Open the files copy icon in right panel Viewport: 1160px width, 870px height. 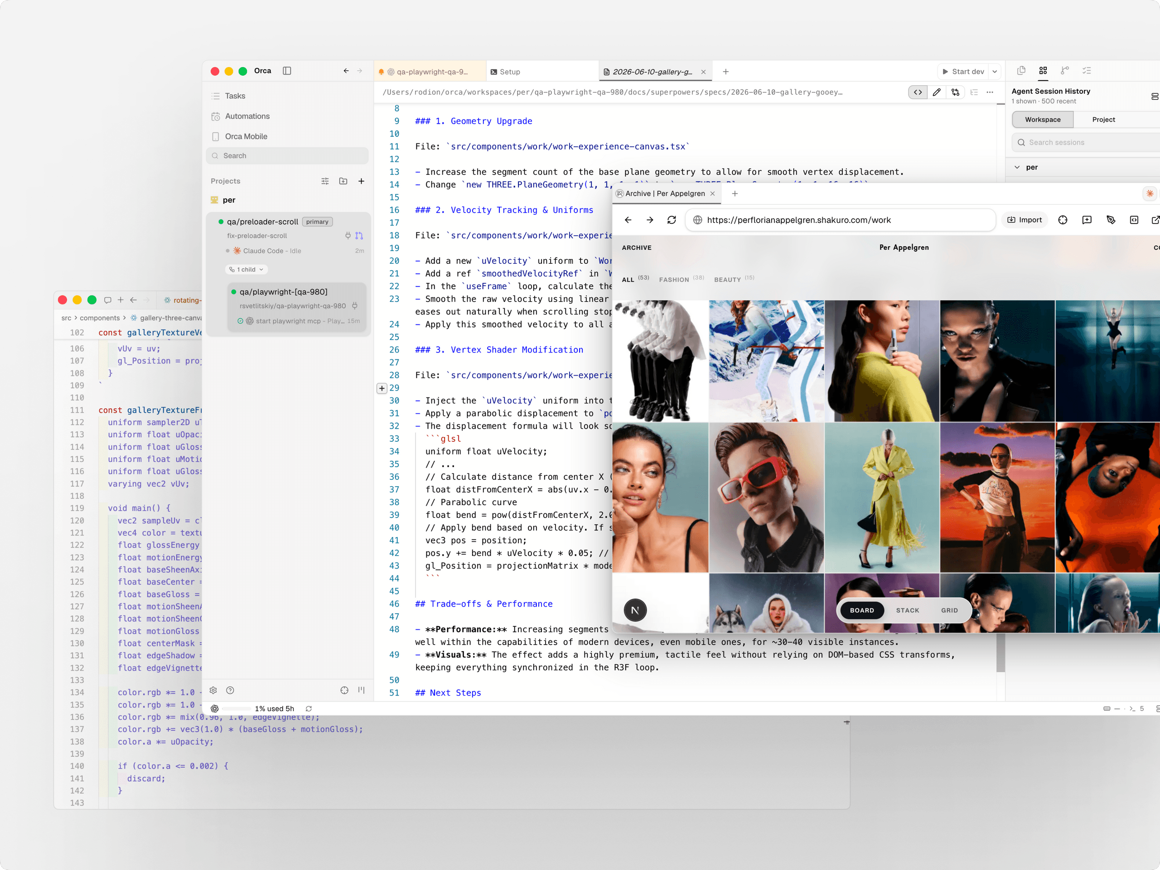coord(1021,70)
